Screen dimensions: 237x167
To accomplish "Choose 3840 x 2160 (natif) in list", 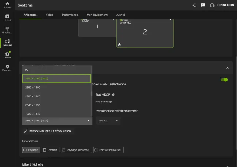I will pos(57,79).
